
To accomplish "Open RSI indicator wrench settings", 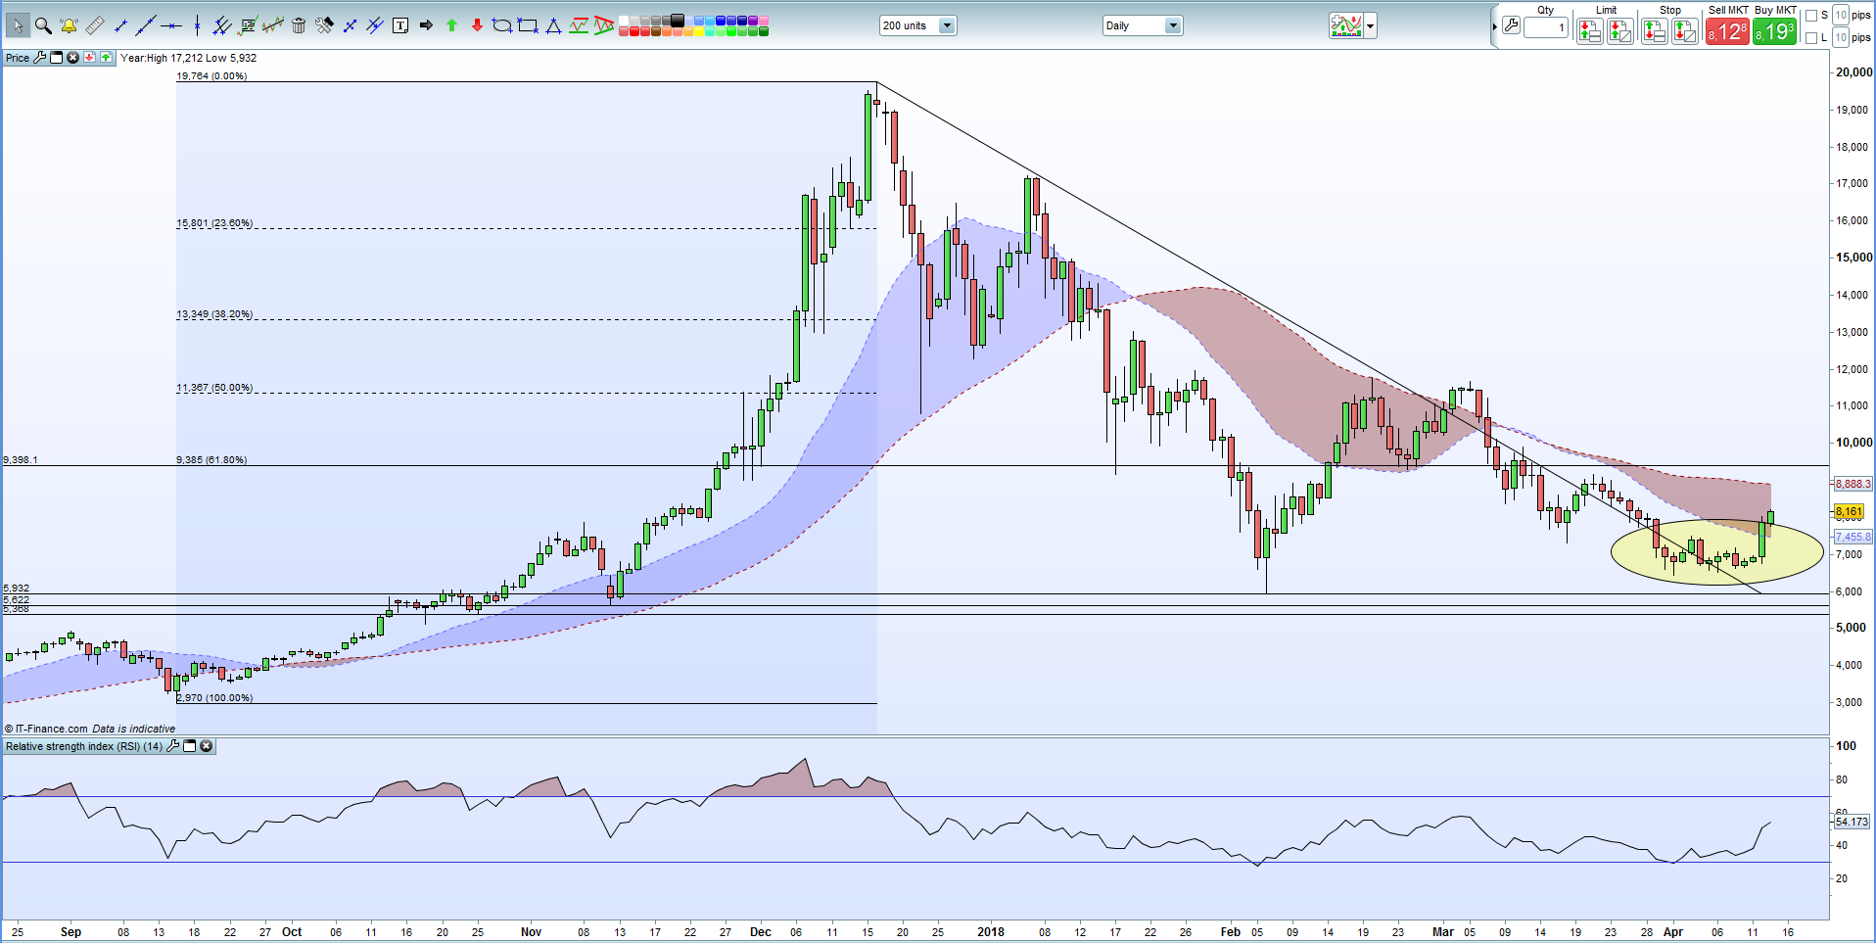I will click(172, 746).
